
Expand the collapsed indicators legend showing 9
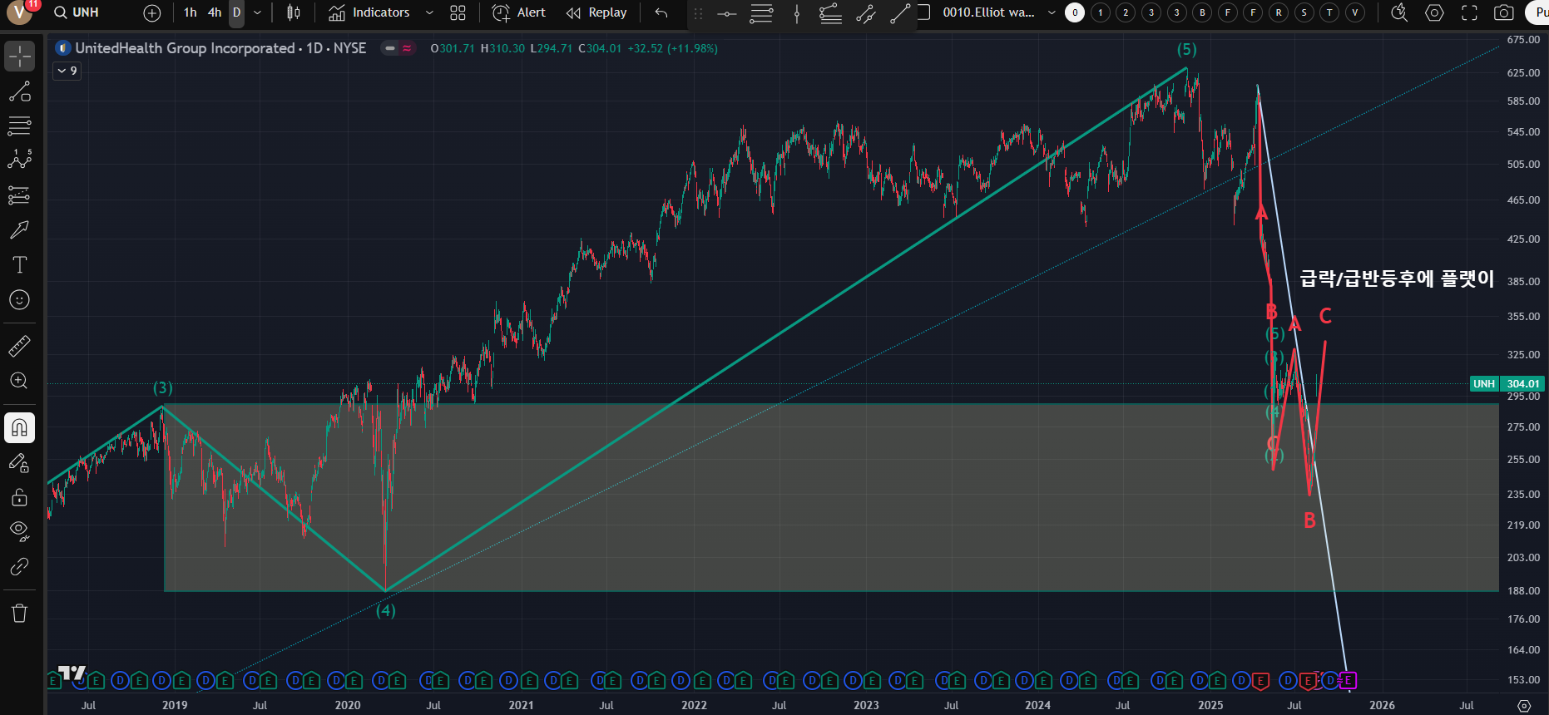click(x=67, y=71)
